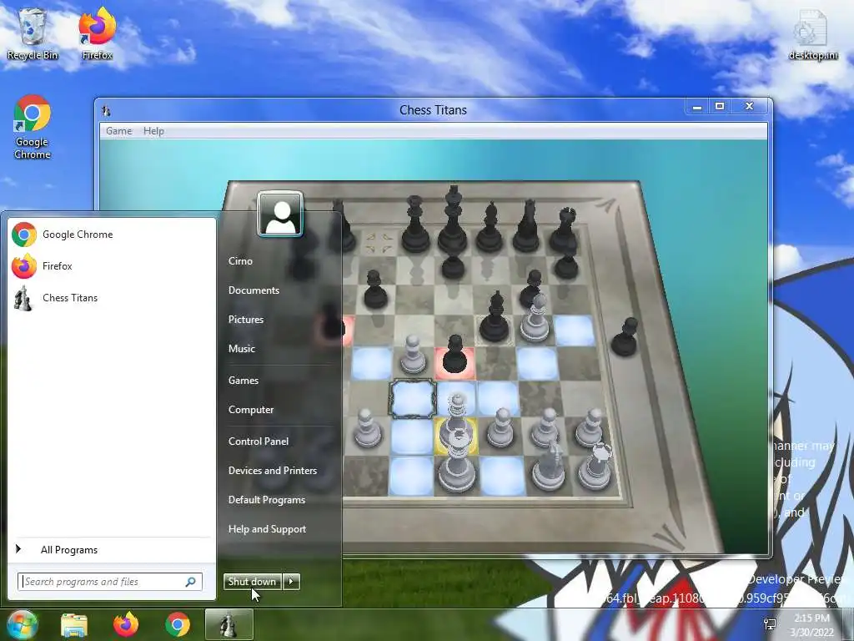Open Default Programs
854x641 pixels.
[266, 500]
